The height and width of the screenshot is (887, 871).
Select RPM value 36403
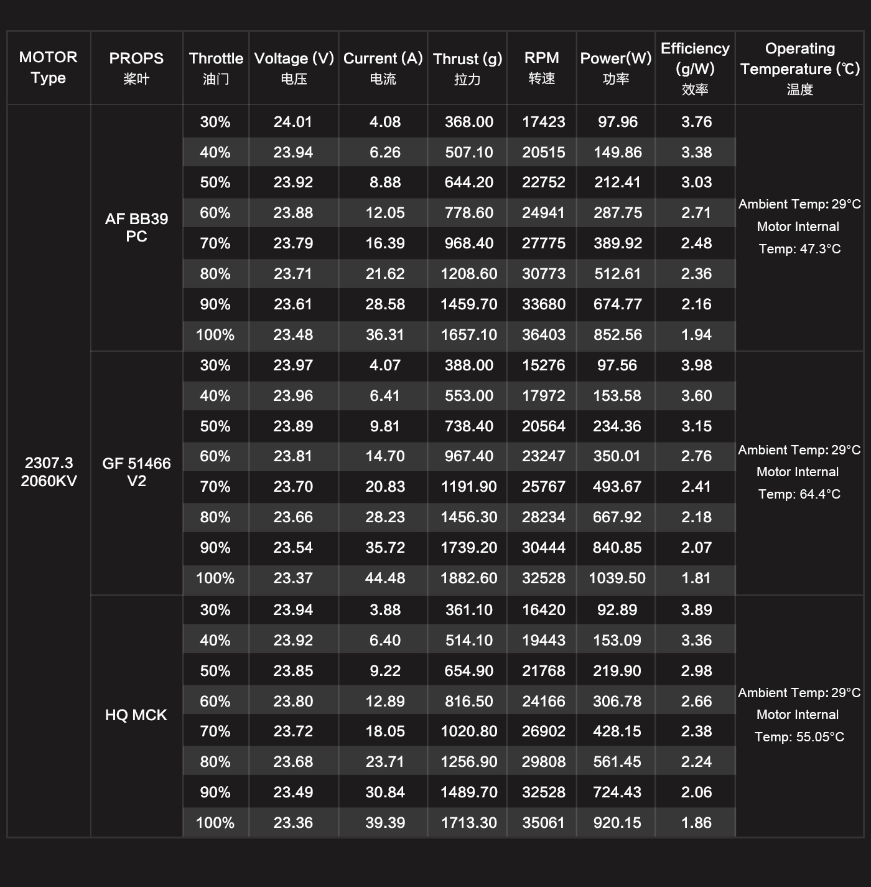(544, 335)
